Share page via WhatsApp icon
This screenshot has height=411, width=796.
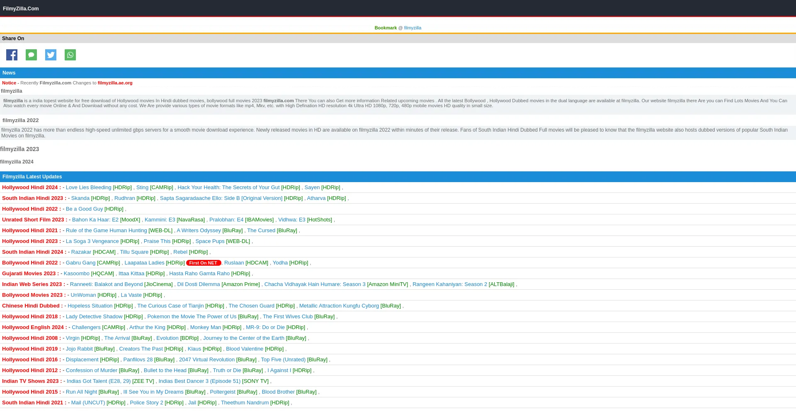point(70,55)
